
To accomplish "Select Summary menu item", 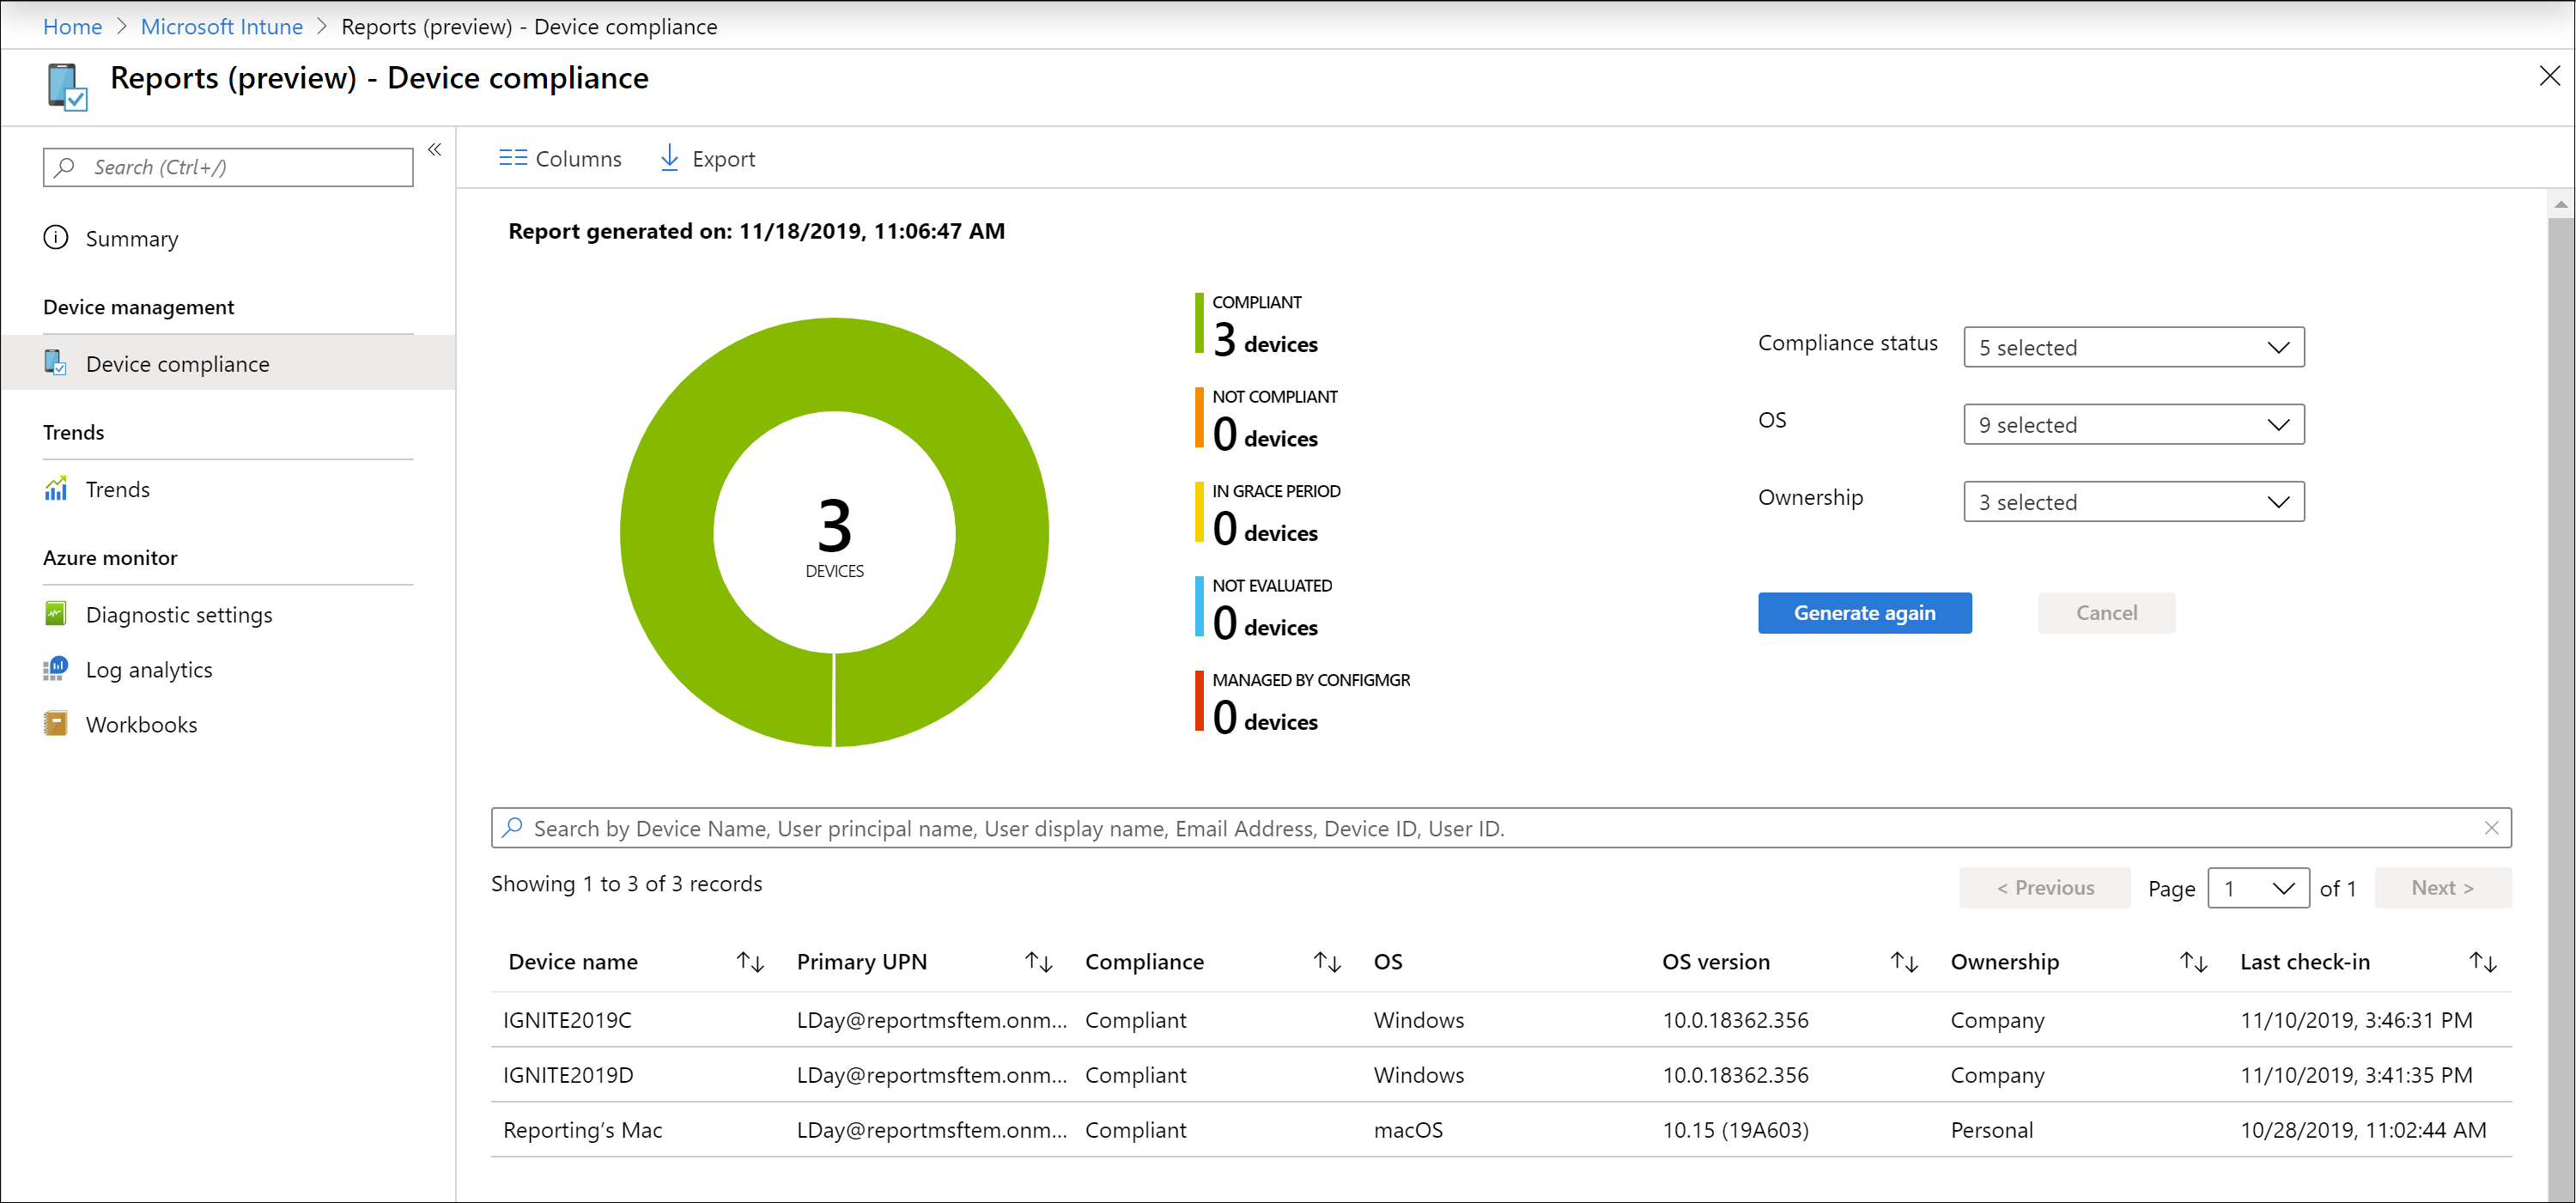I will tap(131, 239).
